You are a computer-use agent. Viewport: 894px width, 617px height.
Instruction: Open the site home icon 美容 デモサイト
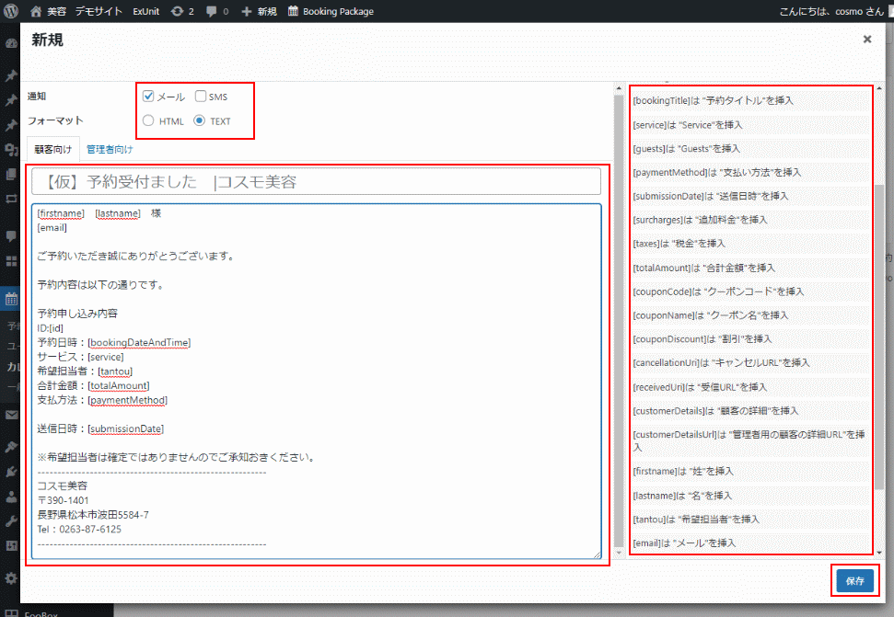click(x=36, y=12)
